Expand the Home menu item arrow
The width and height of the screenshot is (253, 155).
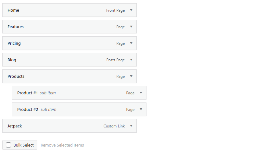pyautogui.click(x=131, y=10)
